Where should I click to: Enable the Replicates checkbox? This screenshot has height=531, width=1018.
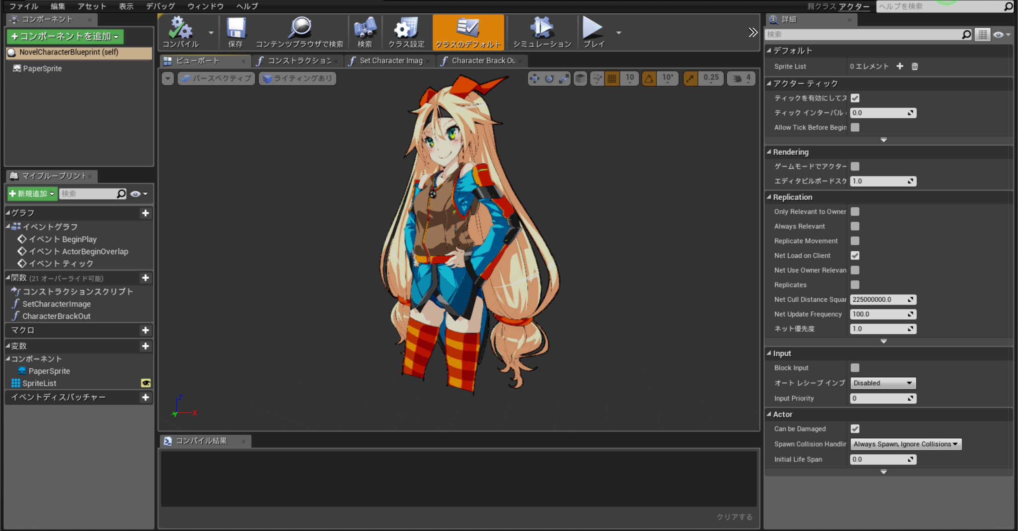point(855,285)
